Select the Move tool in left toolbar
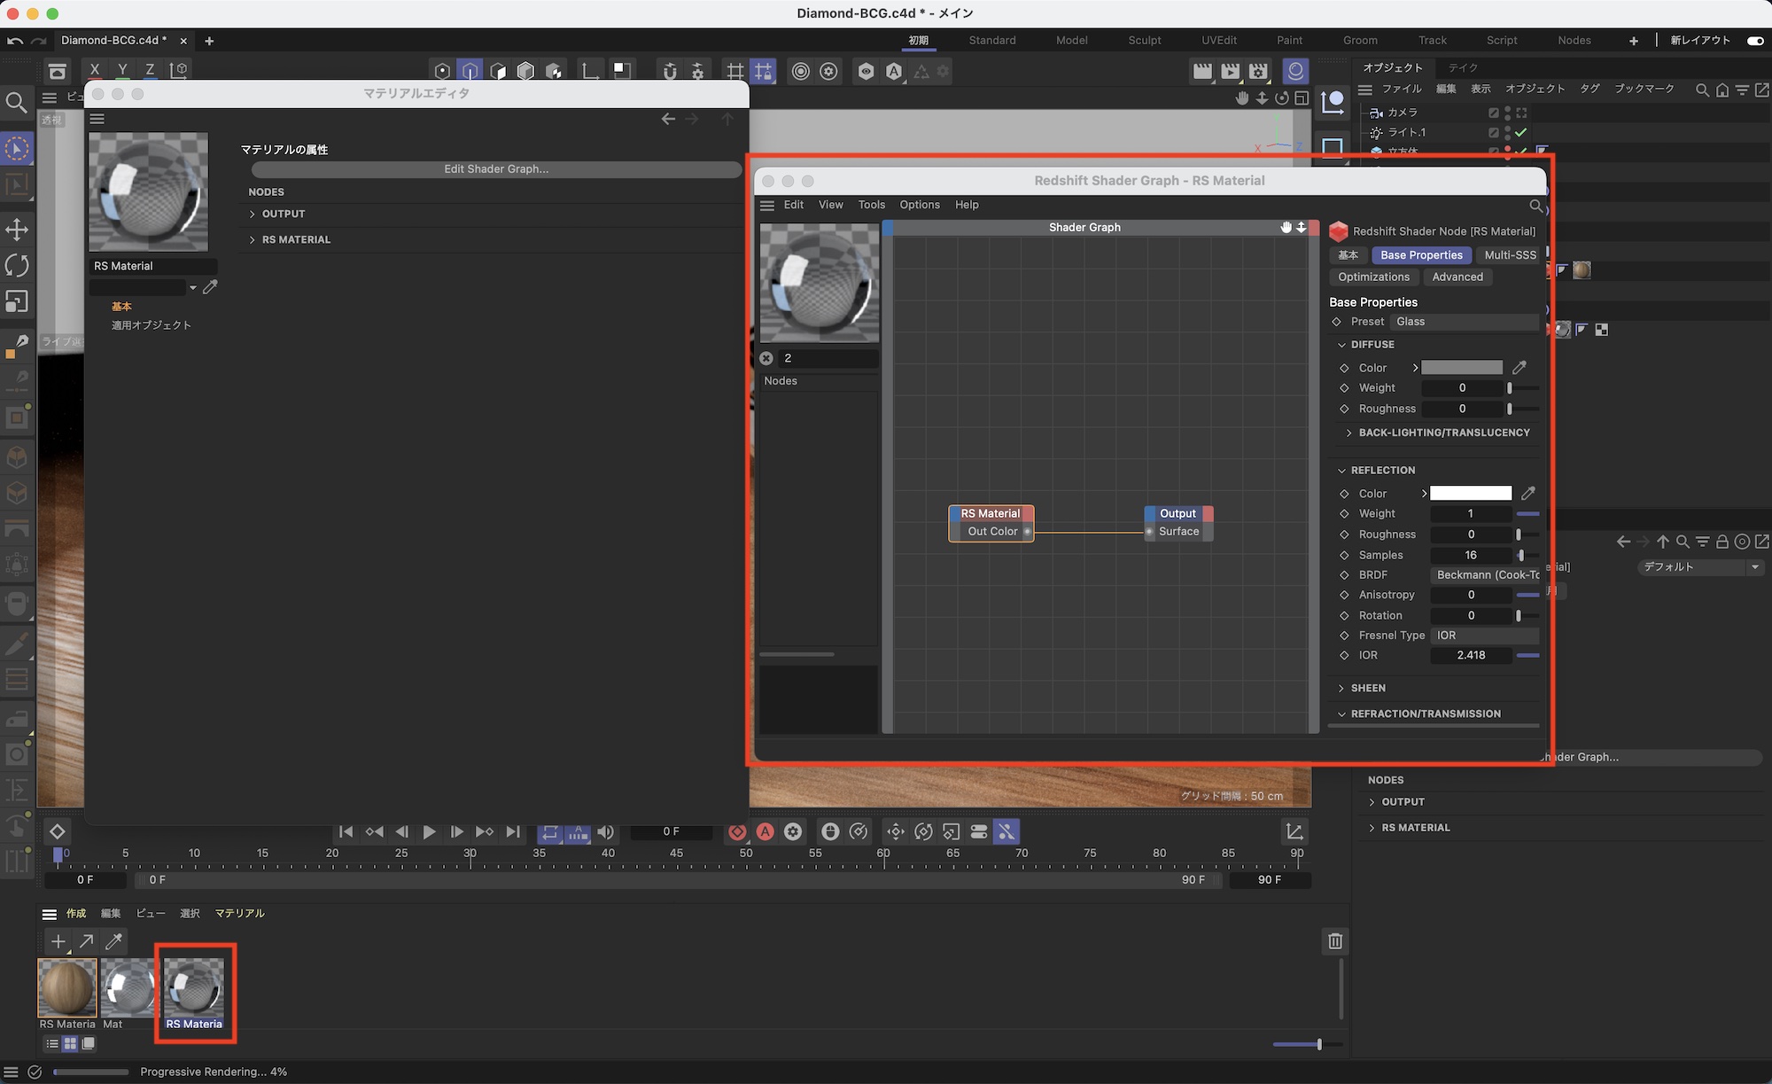Screen dimensions: 1772x1084 (17, 230)
